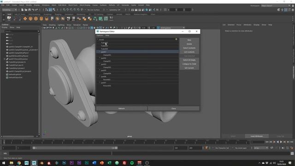This screenshot has height=166, width=295.
Task: Open the Workspace dropdown
Action: [x=276, y=6]
